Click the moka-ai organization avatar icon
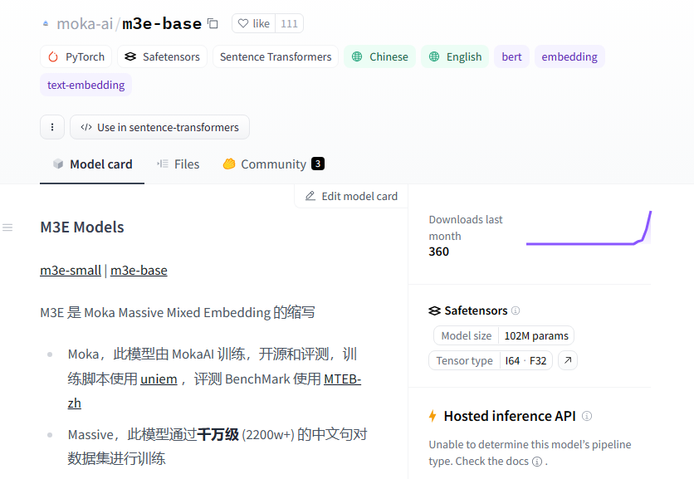Screen dimensions: 694x479 click(46, 23)
